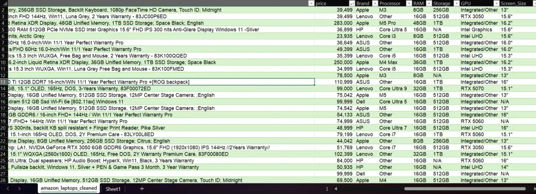536x194 pixels.
Task: Click the description cell ending 'Windows 11 -Silver'
Action: tap(161, 29)
